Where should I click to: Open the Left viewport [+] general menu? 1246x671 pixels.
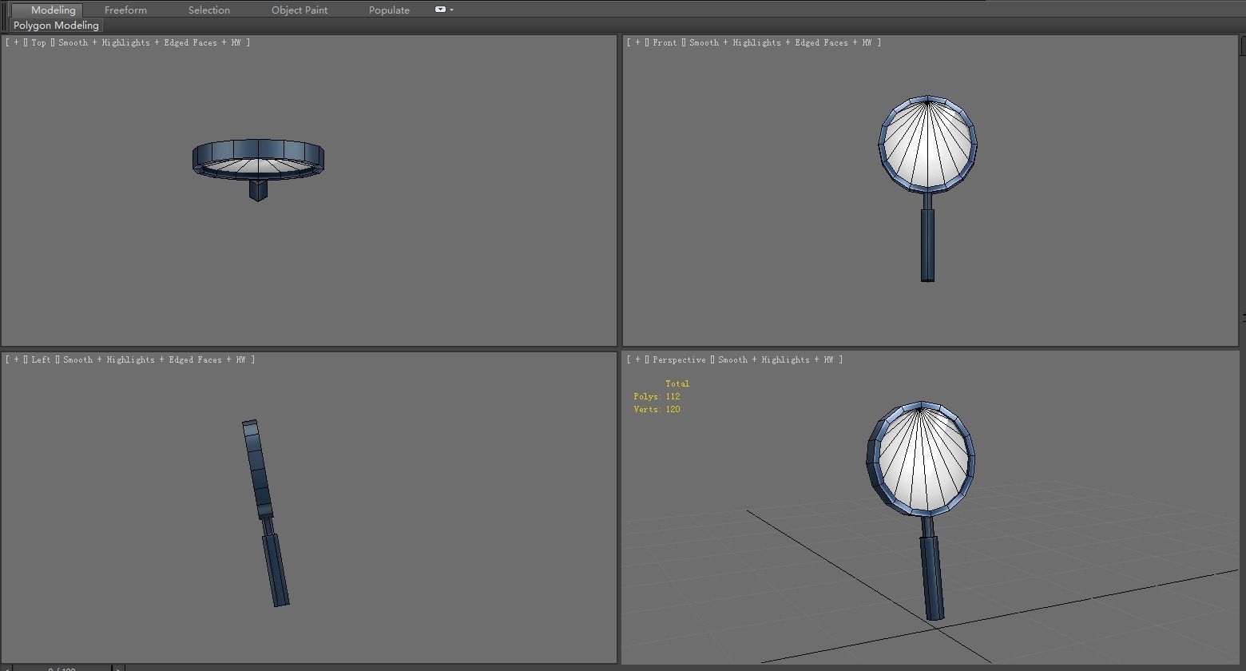click(x=16, y=359)
